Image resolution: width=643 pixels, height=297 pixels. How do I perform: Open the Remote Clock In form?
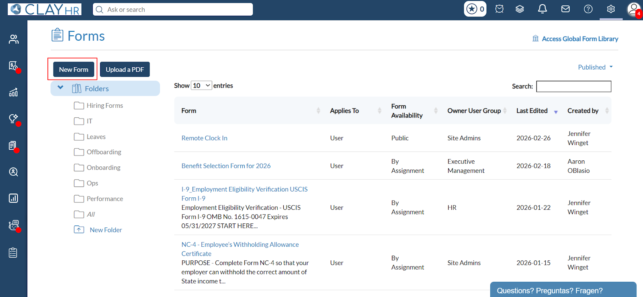click(204, 138)
